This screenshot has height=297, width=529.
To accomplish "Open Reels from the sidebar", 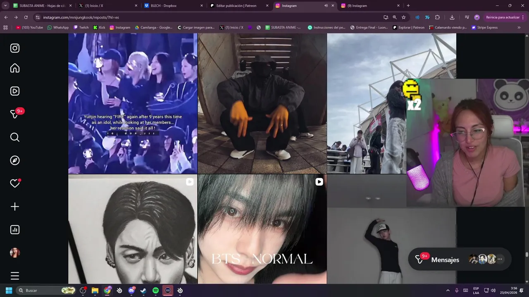I will coord(15,91).
